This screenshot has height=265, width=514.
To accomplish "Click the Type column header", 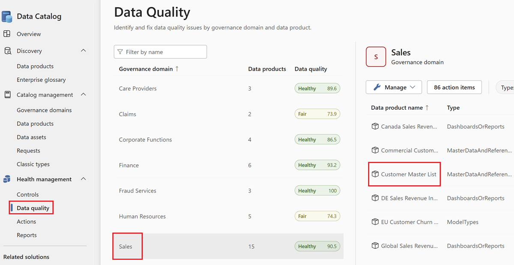I will click(453, 108).
